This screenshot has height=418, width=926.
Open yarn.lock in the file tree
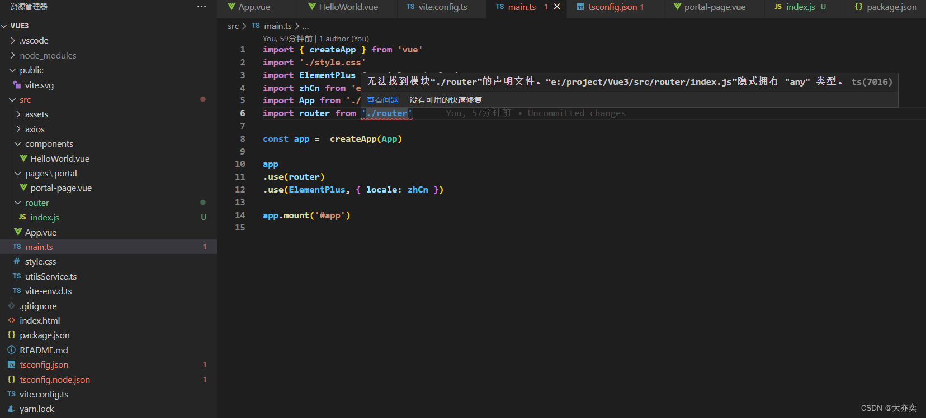[108, 409]
